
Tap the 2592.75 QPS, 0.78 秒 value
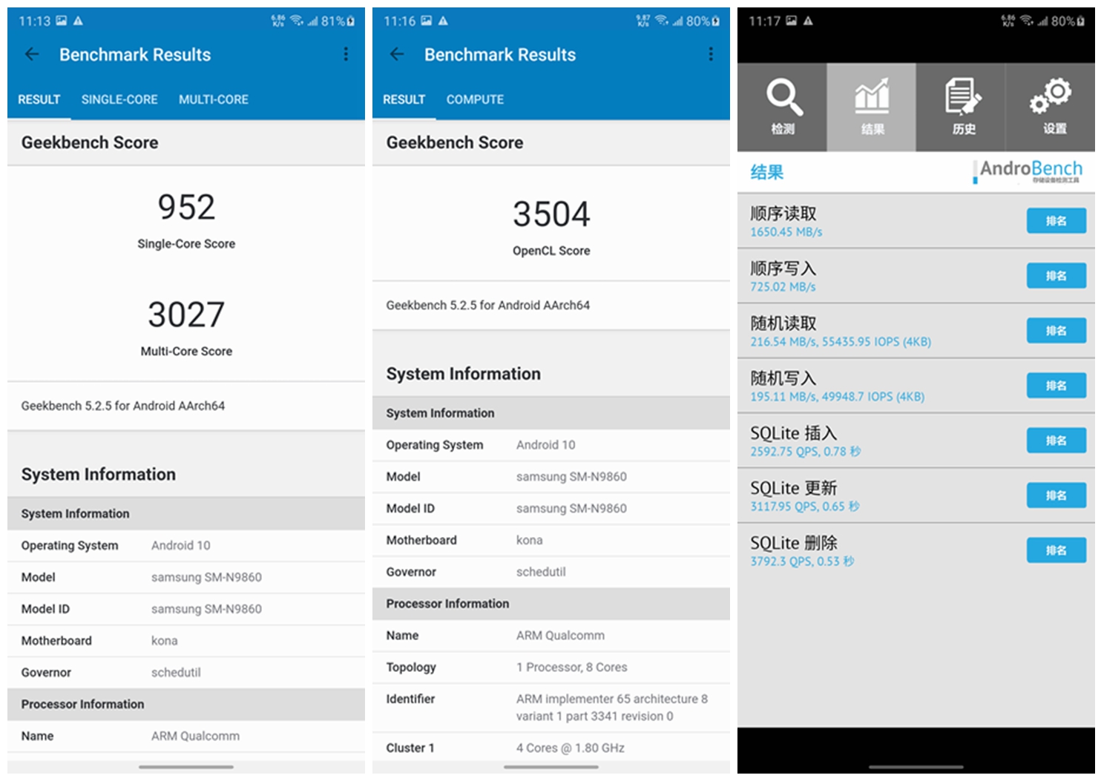pyautogui.click(x=806, y=452)
